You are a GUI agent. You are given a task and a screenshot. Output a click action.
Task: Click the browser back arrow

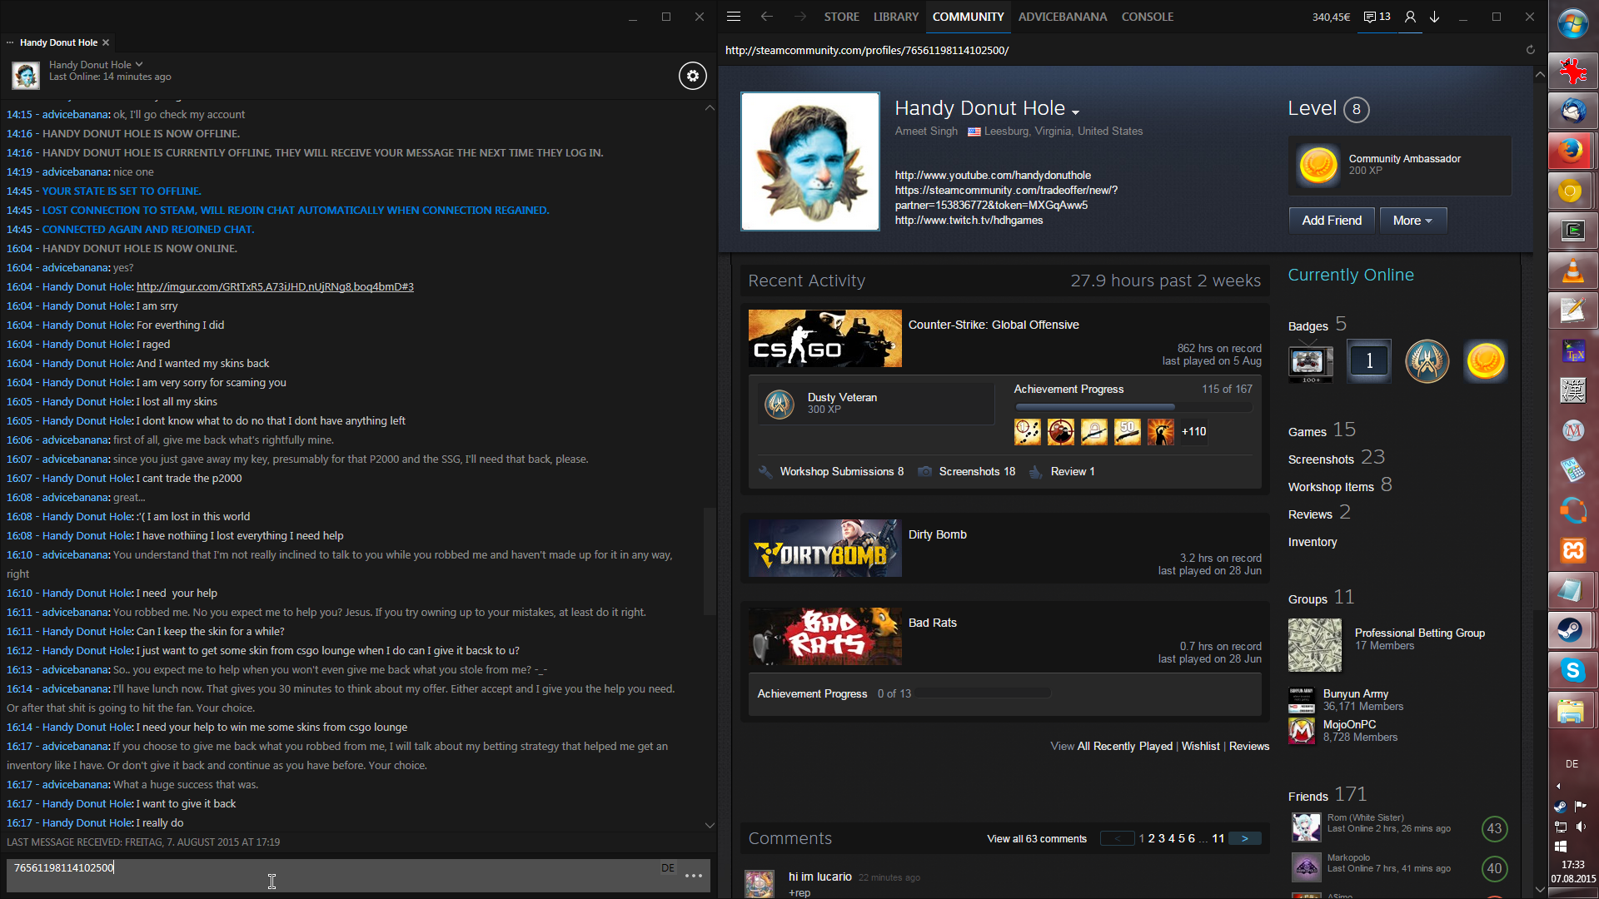tap(766, 17)
